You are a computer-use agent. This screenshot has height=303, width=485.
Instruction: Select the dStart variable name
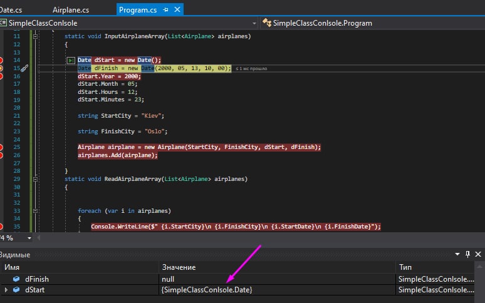[x=34, y=290]
